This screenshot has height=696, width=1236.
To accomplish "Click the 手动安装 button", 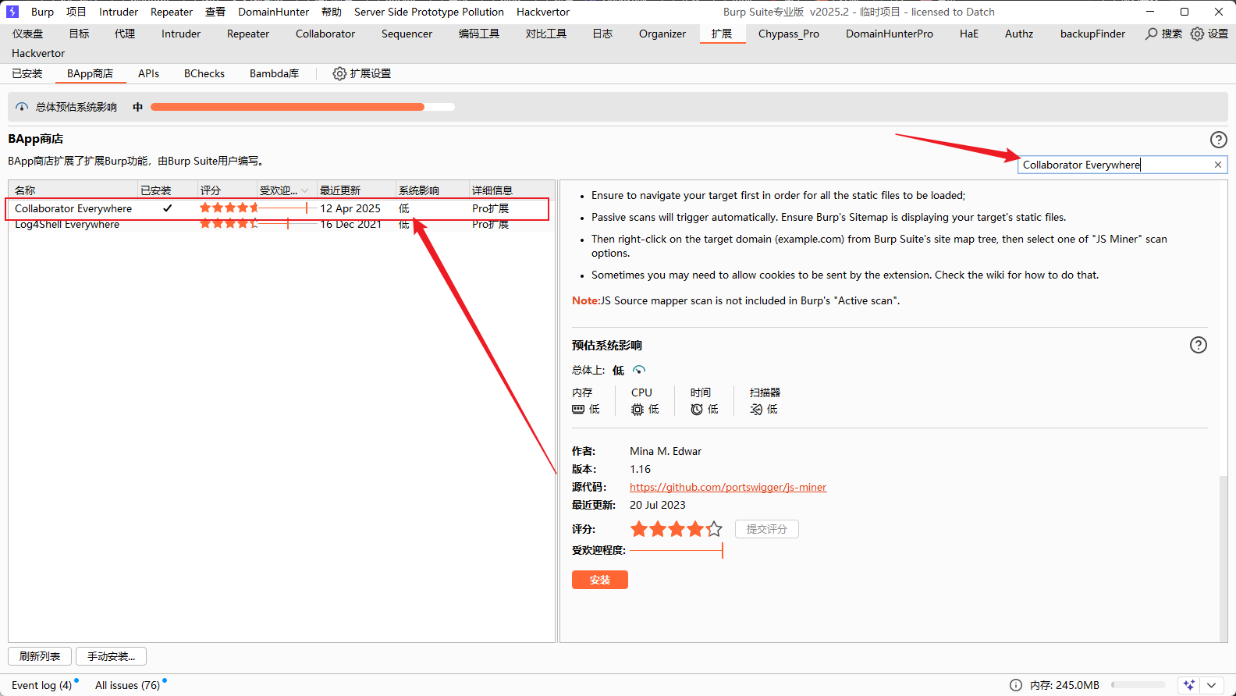I will (x=111, y=656).
